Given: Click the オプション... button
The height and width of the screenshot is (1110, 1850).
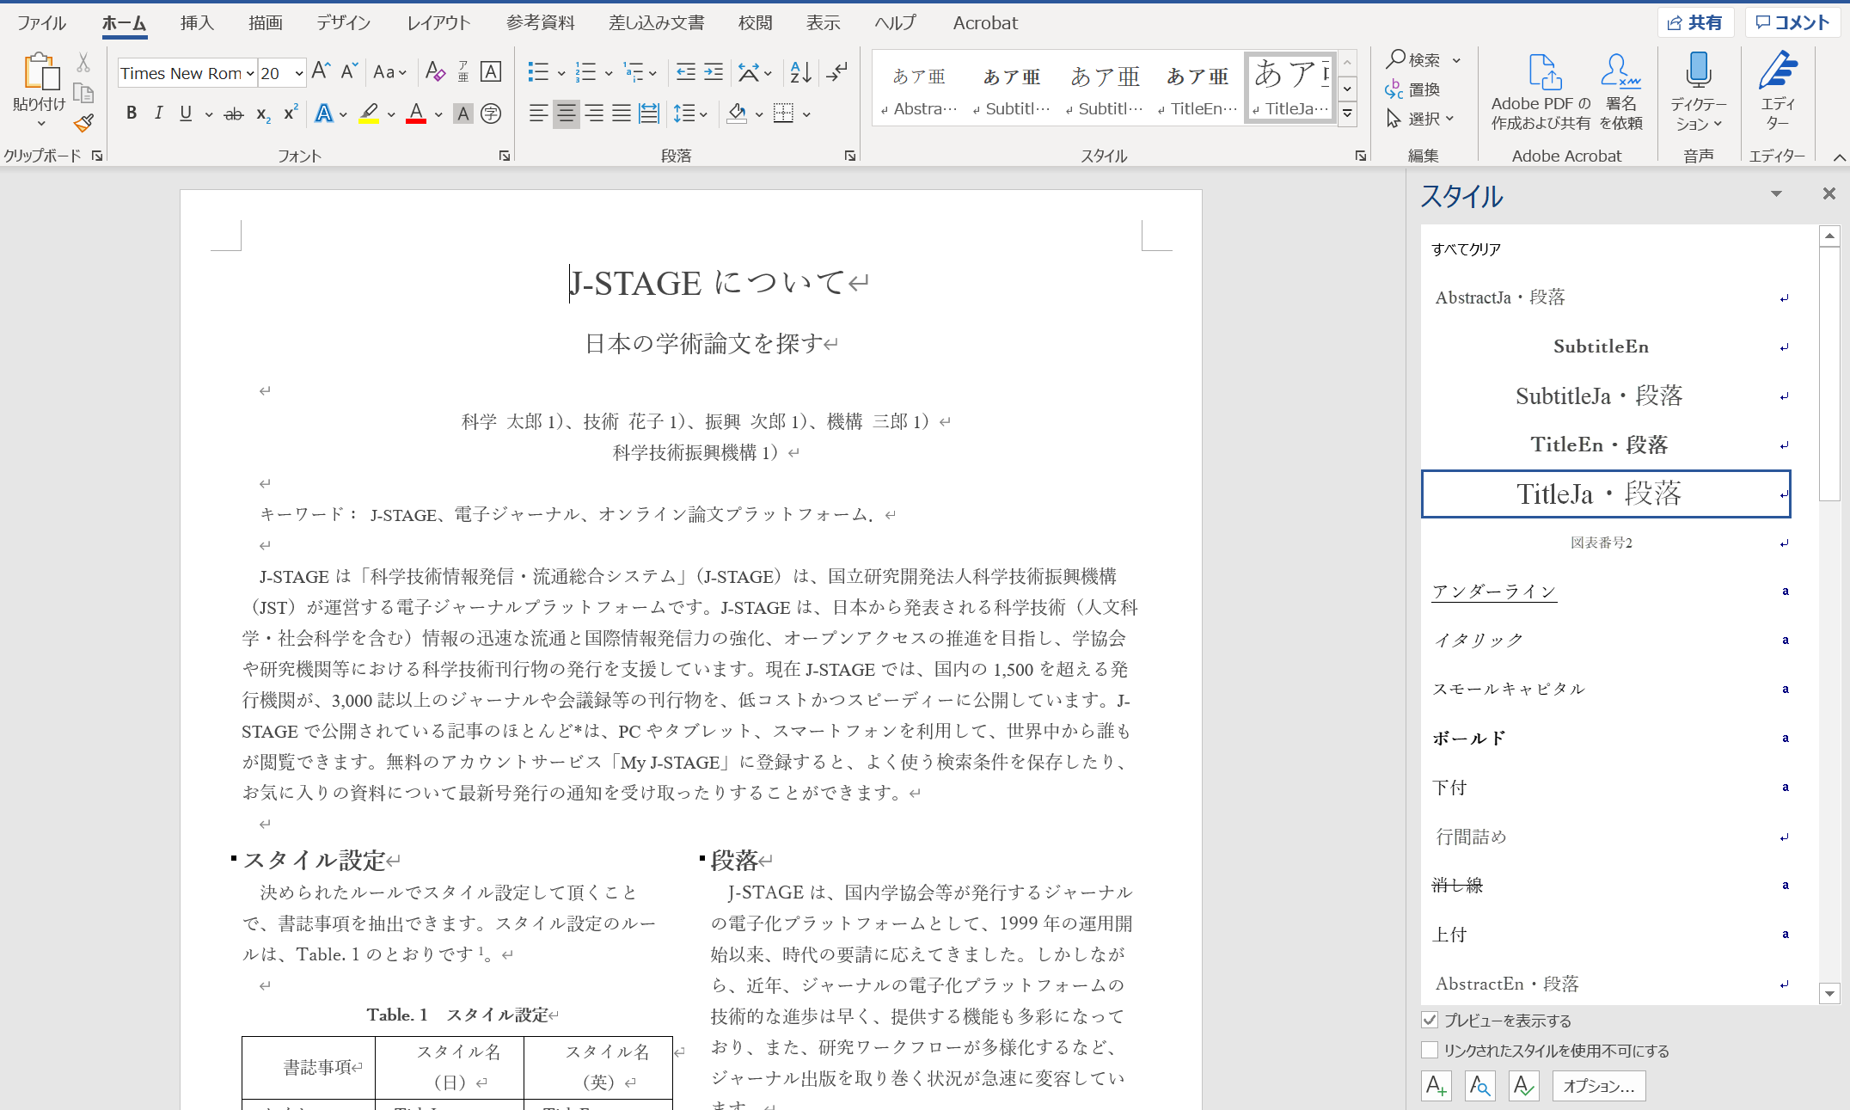Looking at the screenshot, I should 1598,1086.
